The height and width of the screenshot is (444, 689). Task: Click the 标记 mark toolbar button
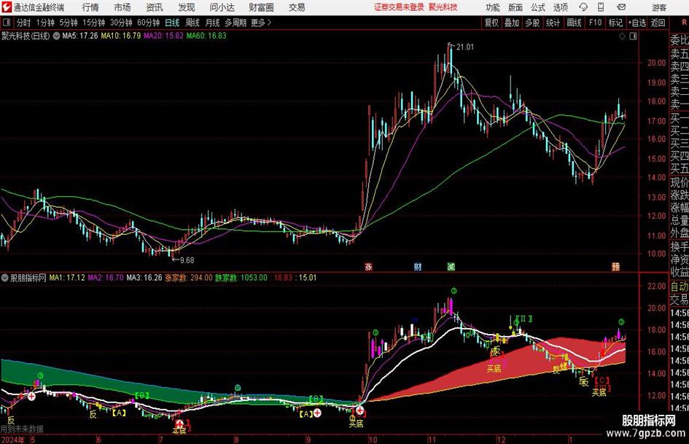coord(615,23)
